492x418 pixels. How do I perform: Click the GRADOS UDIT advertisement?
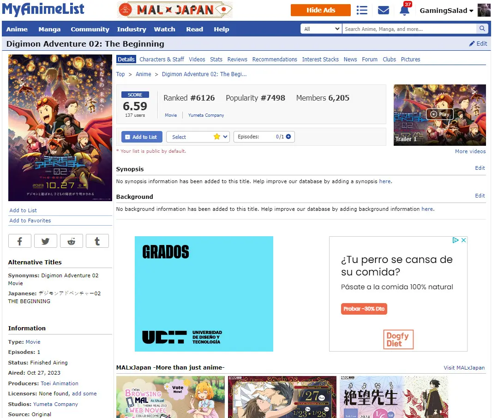tap(204, 294)
